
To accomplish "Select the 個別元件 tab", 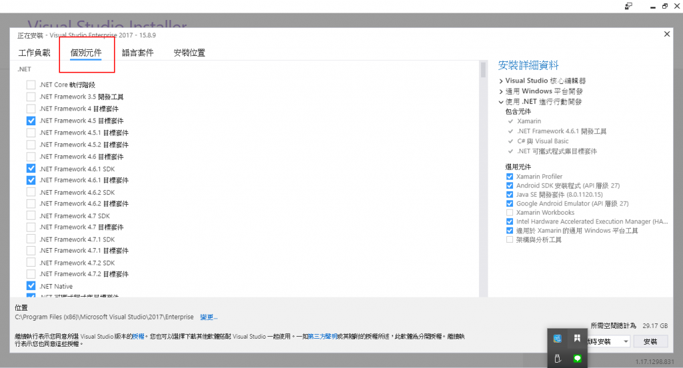I will 86,53.
